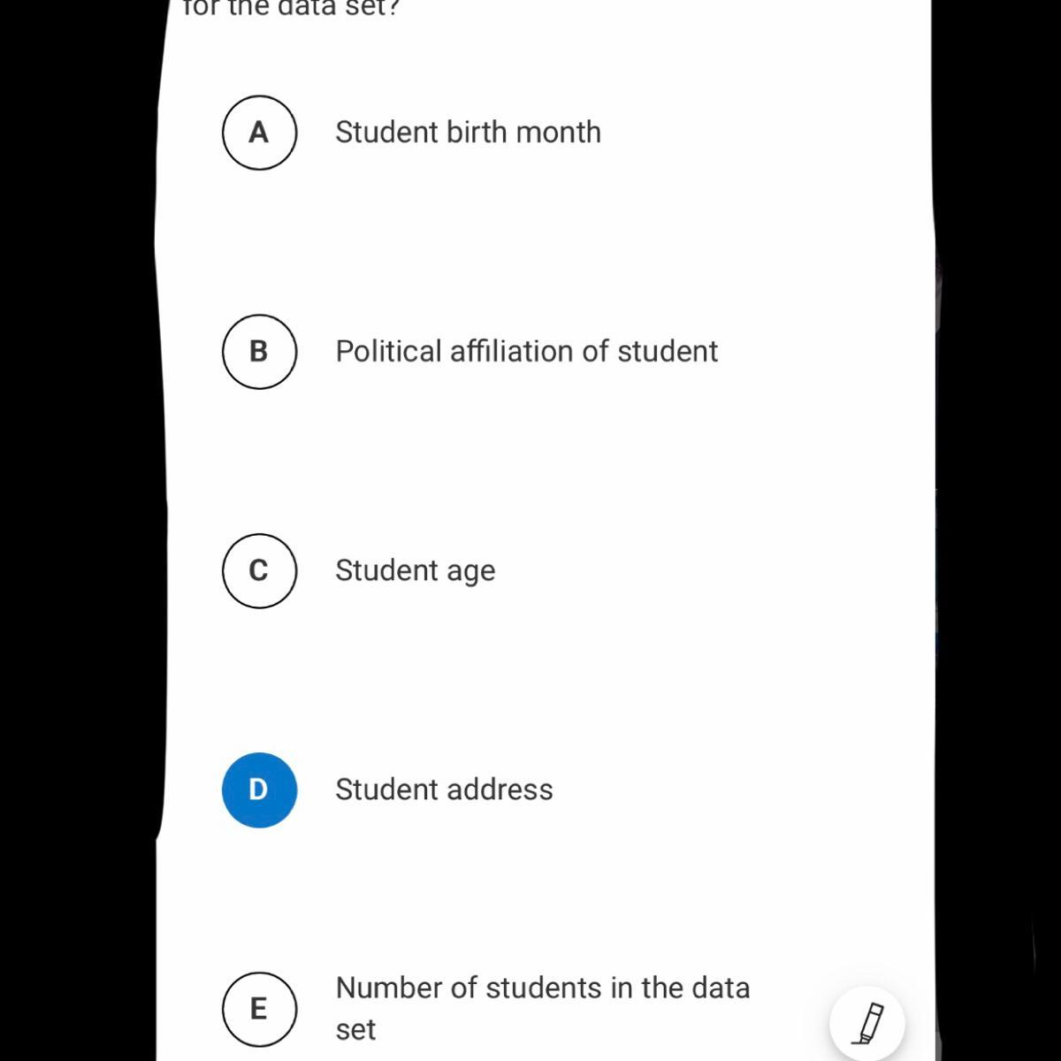Click 'Political affiliation of student' answer text
This screenshot has width=1061, height=1061.
[x=526, y=351]
